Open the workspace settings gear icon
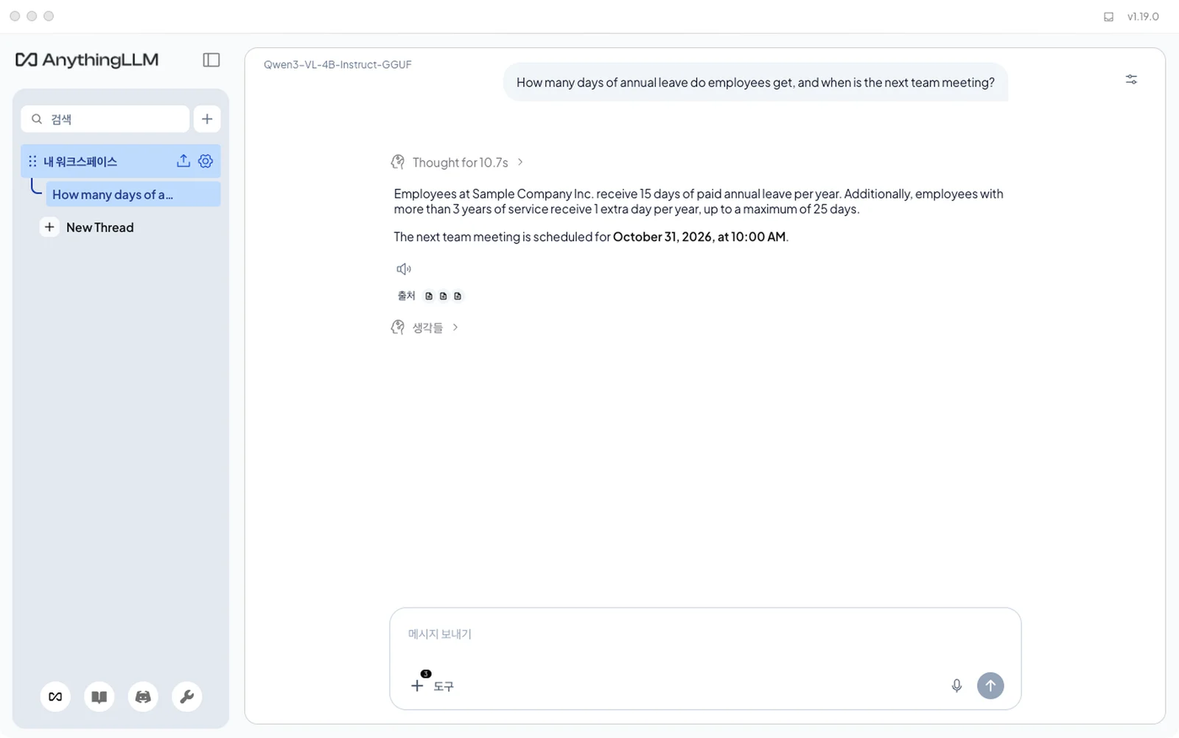This screenshot has height=738, width=1179. [206, 161]
